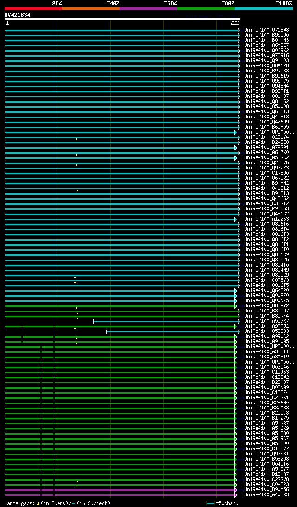The width and height of the screenshot is (297, 507).
Task: Click the arrowhead ending the A1Z263 alignment
Action: pyautogui.click(x=236, y=219)
